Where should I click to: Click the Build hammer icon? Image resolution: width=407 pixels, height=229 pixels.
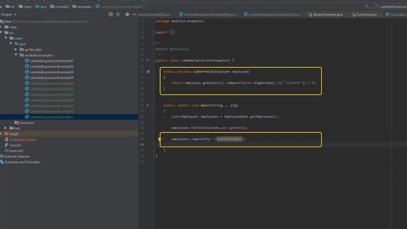coord(367,6)
